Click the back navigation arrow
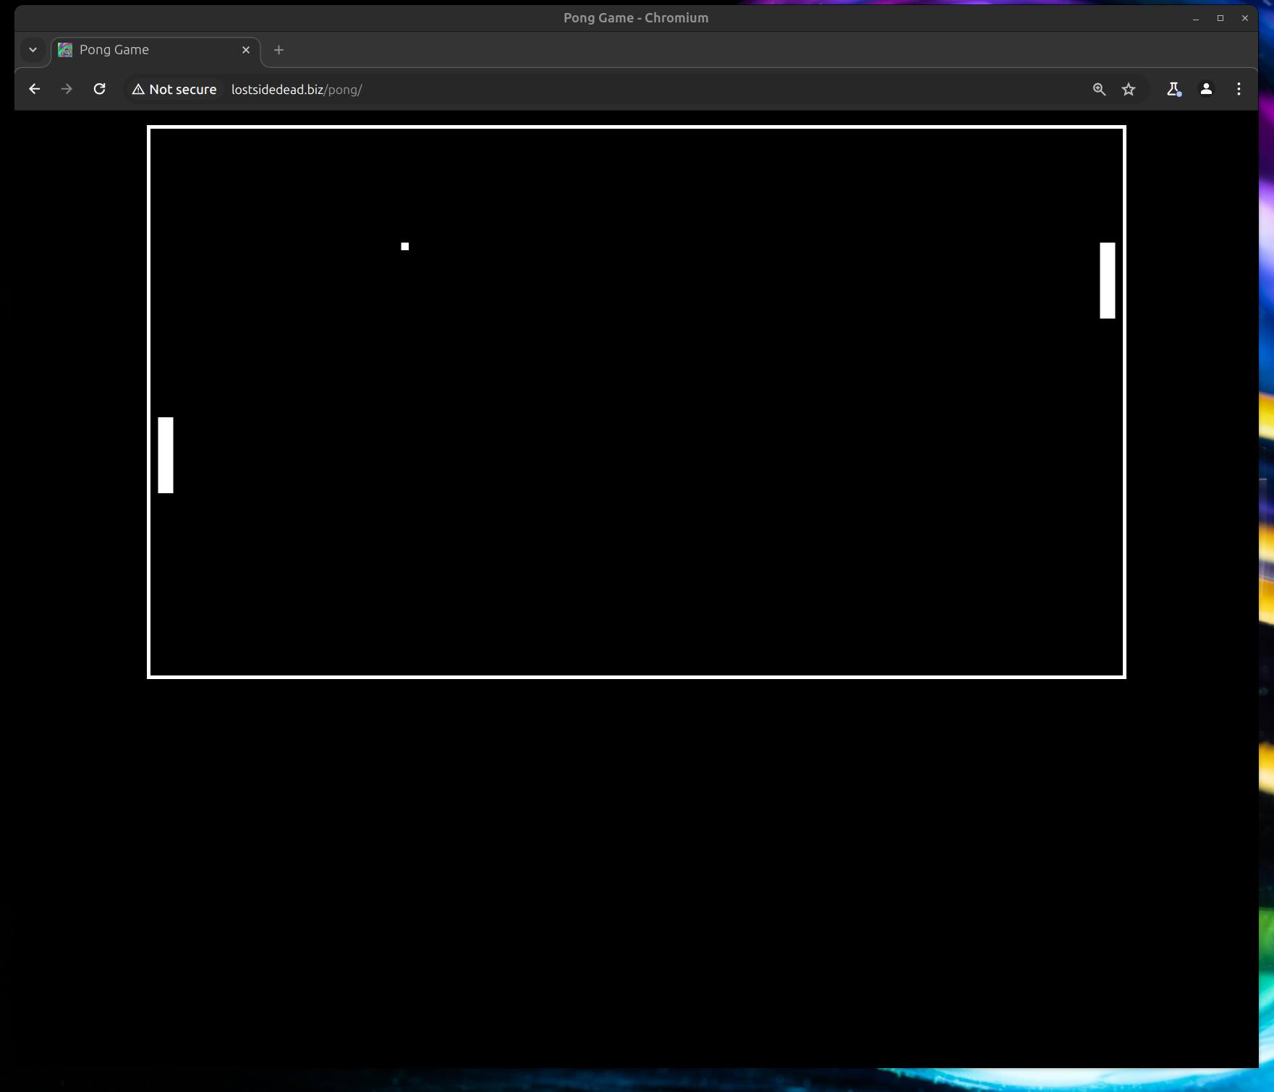This screenshot has height=1092, width=1274. 34,89
